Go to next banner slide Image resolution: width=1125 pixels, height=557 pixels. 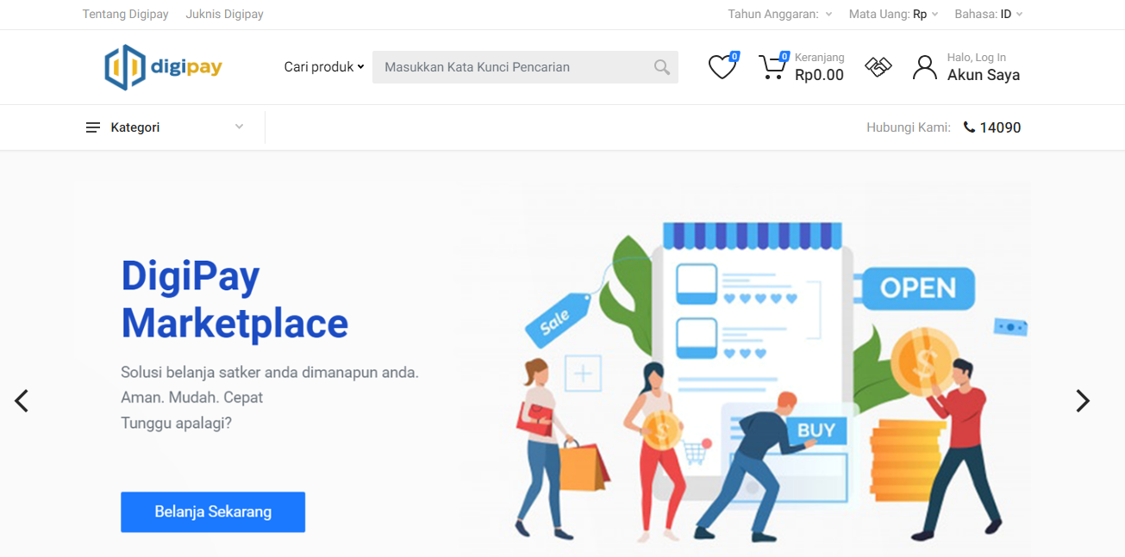tap(1083, 400)
